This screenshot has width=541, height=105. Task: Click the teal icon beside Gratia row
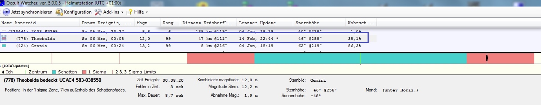coord(4,46)
